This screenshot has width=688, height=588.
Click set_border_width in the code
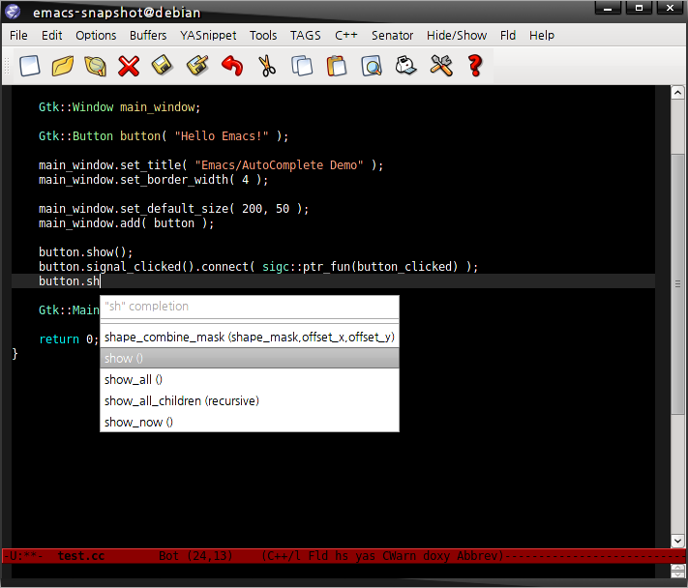coord(174,179)
